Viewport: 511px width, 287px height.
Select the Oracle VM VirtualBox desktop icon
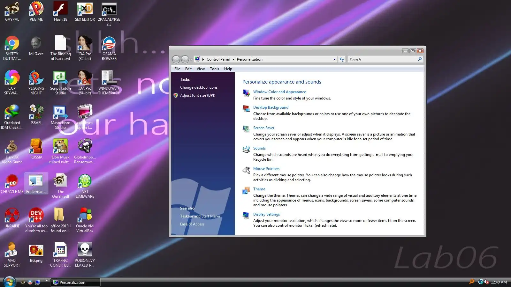pos(85,220)
